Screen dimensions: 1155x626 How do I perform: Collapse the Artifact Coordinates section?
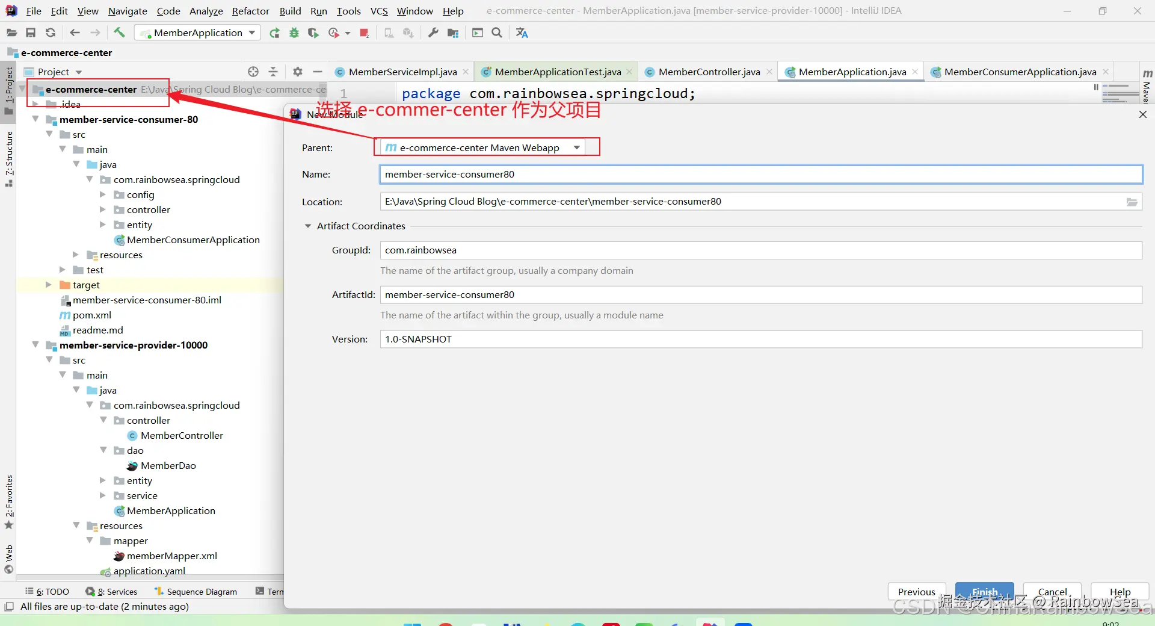coord(308,226)
